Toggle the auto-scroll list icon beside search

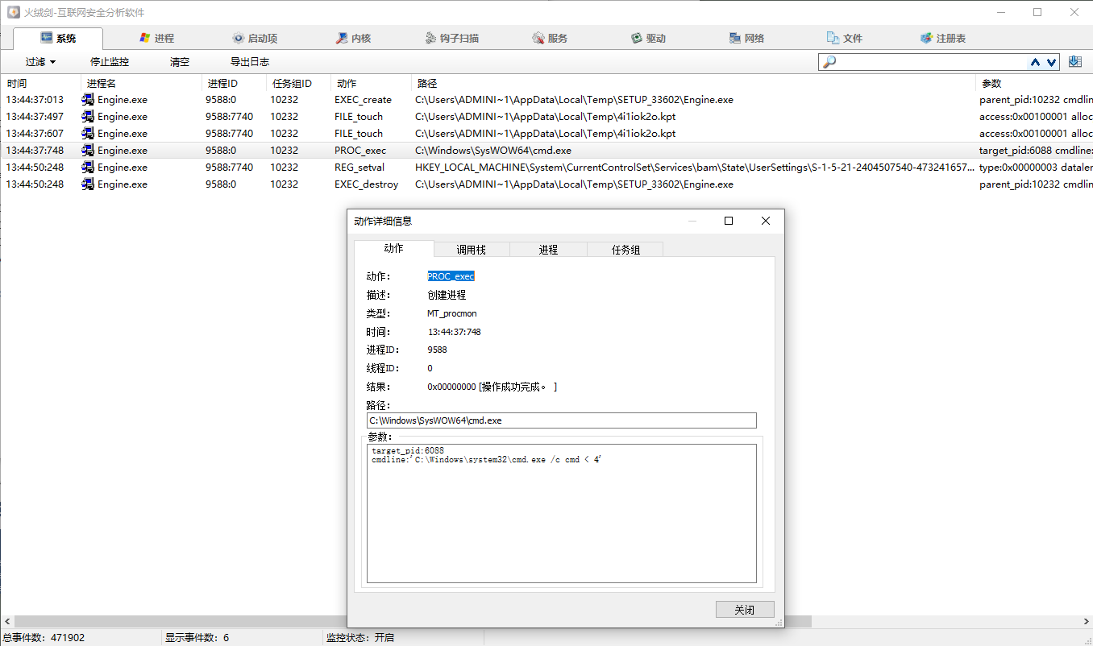pos(1074,62)
